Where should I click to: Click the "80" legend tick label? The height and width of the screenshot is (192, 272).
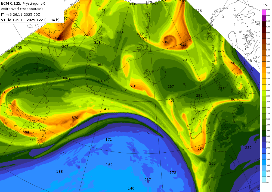coord(267,182)
